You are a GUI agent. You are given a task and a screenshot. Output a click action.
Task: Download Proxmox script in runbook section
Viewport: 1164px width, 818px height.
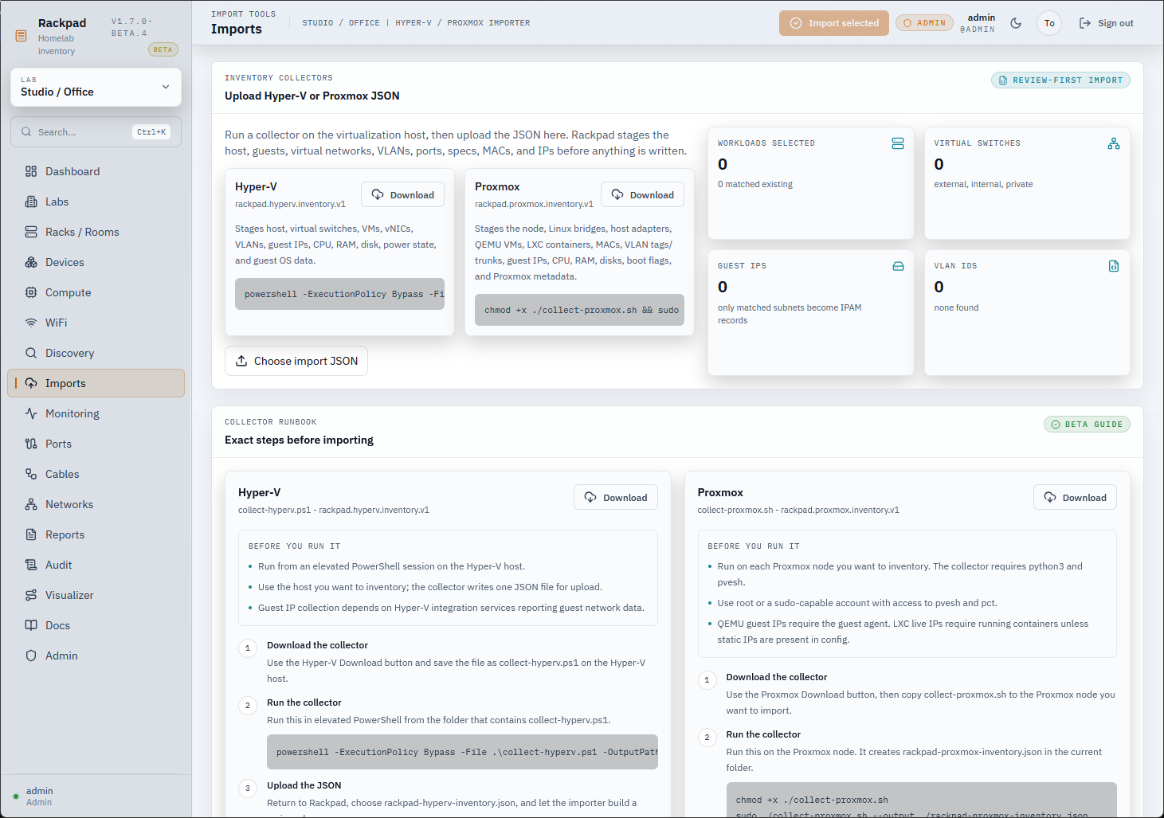pos(1076,498)
